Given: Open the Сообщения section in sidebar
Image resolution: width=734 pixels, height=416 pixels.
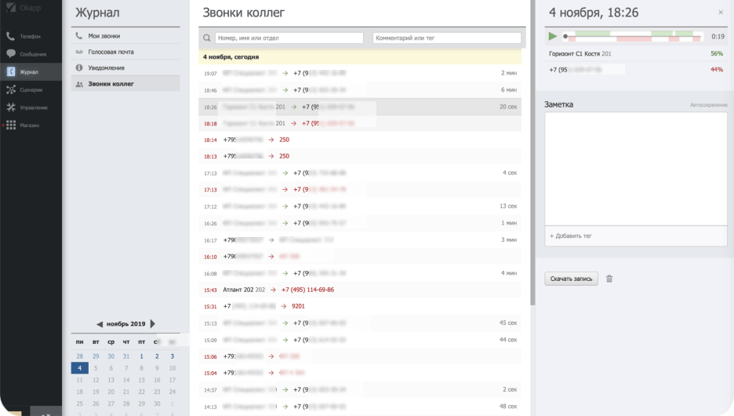Looking at the screenshot, I should [x=31, y=54].
